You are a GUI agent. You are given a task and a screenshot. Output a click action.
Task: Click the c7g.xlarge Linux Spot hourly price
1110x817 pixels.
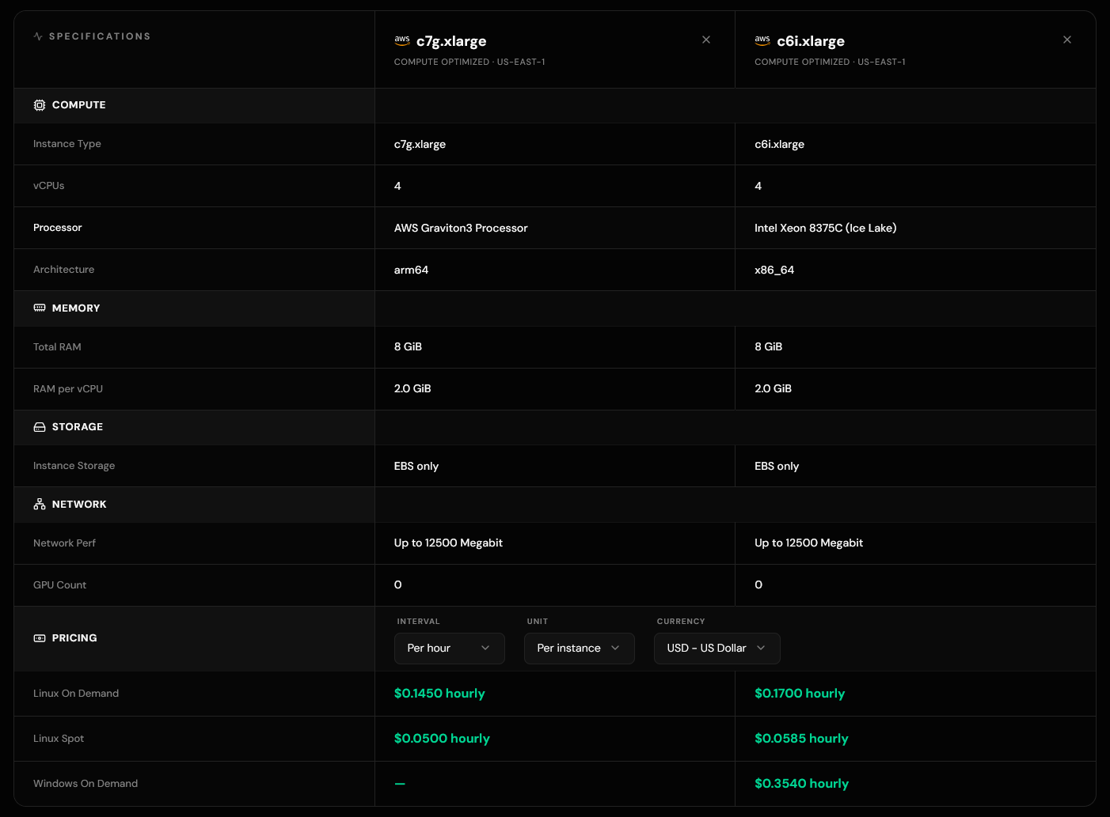(442, 738)
